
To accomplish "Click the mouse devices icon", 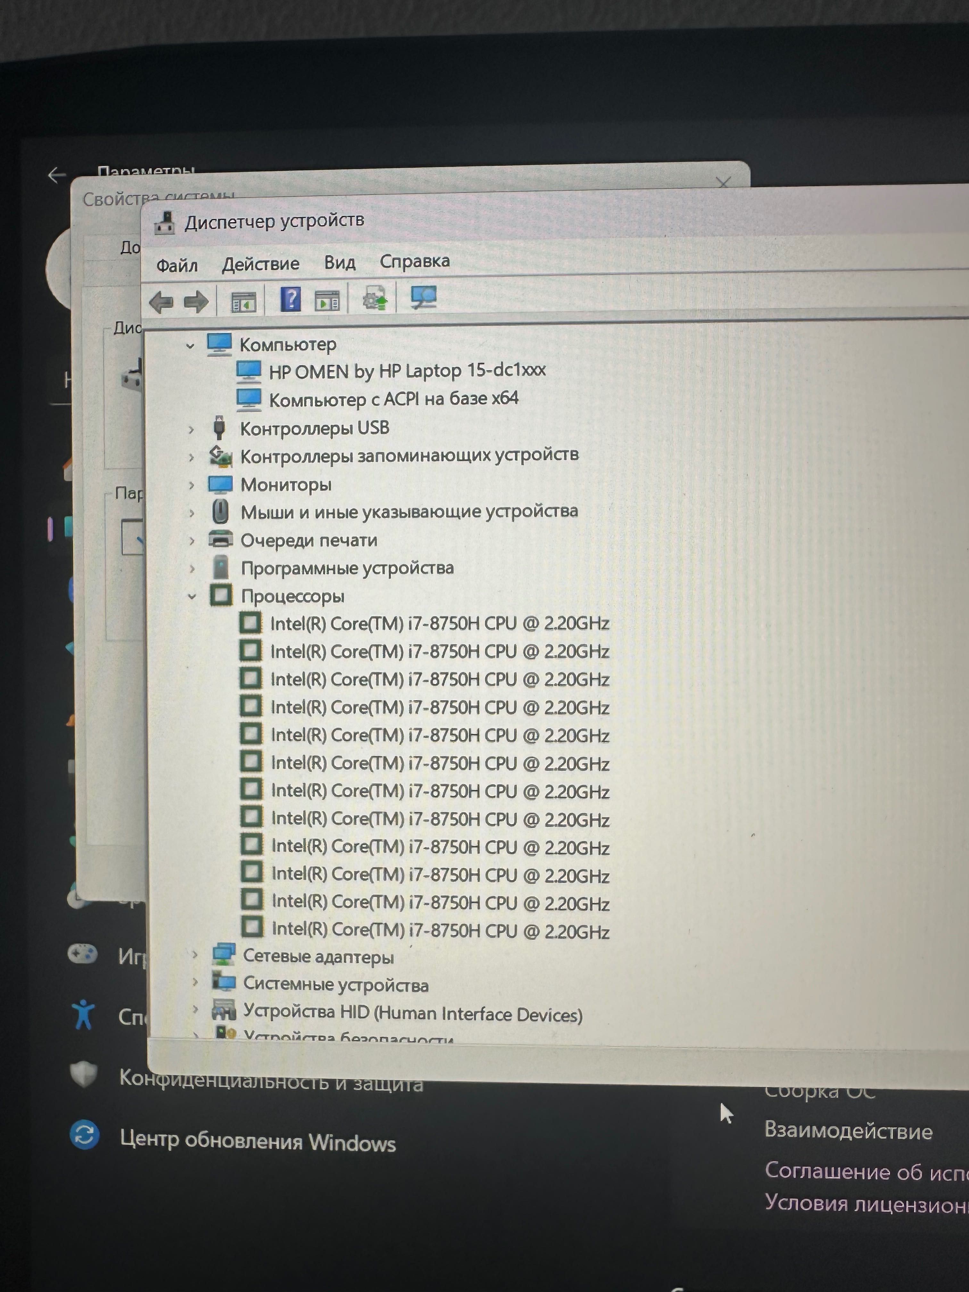I will [220, 512].
